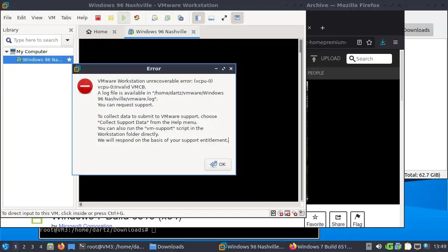The image size is (448, 252).
Task: Open the Edit menu in VMware
Action: click(x=21, y=17)
